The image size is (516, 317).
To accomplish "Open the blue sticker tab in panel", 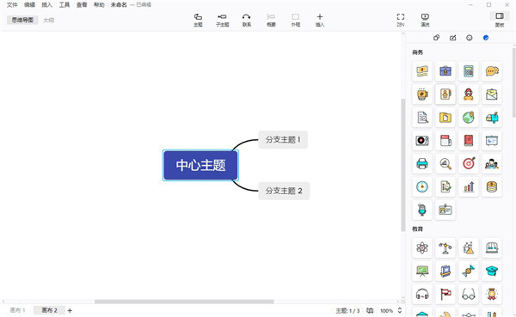I will (486, 38).
